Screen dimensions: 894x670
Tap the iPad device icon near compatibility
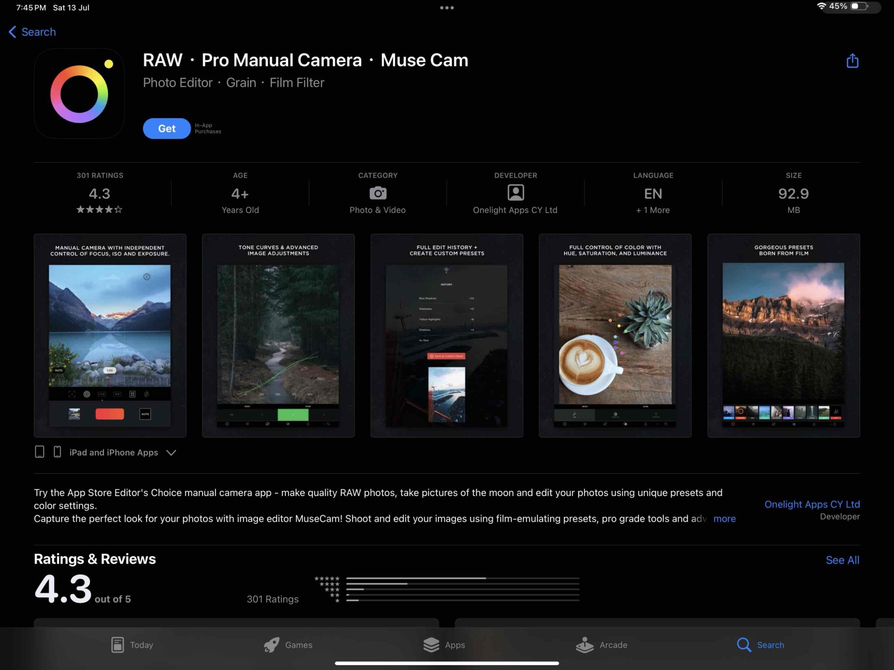point(40,451)
